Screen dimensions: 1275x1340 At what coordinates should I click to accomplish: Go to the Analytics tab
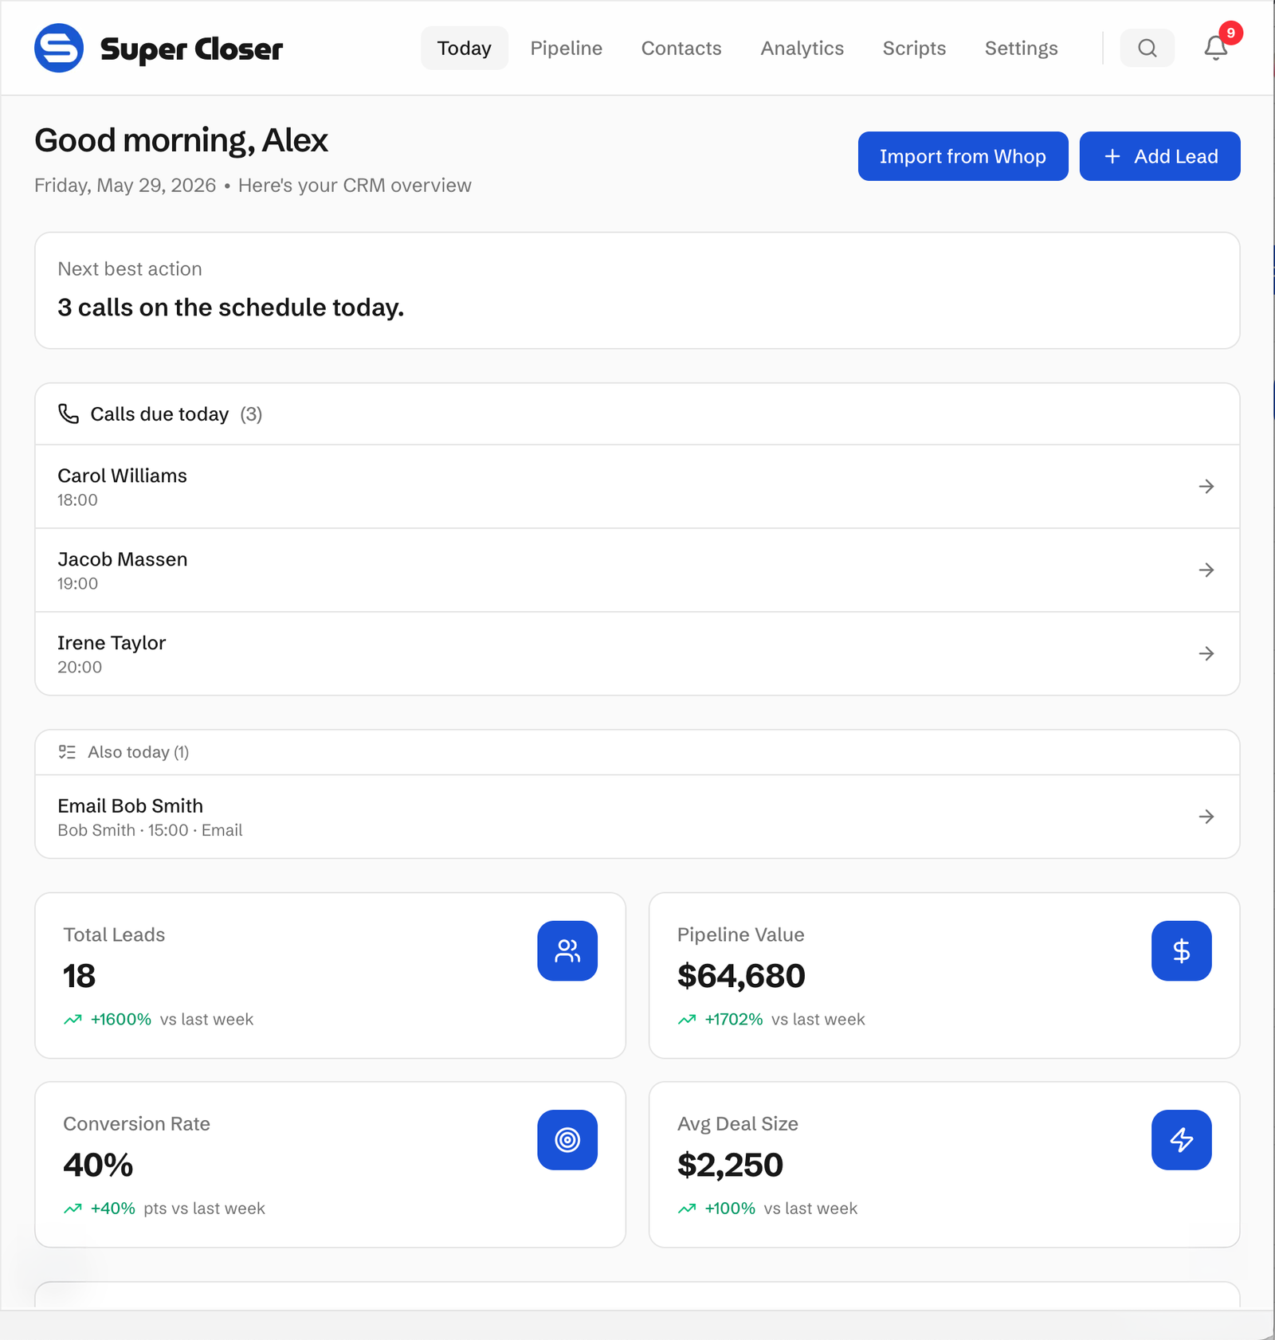(802, 48)
